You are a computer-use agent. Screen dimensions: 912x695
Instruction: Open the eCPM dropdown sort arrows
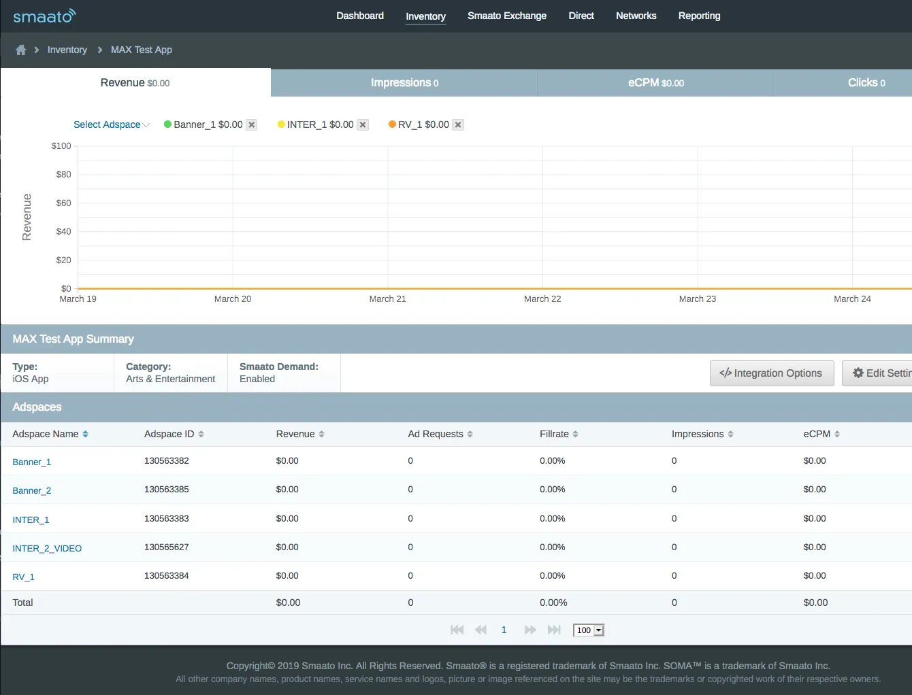click(836, 434)
